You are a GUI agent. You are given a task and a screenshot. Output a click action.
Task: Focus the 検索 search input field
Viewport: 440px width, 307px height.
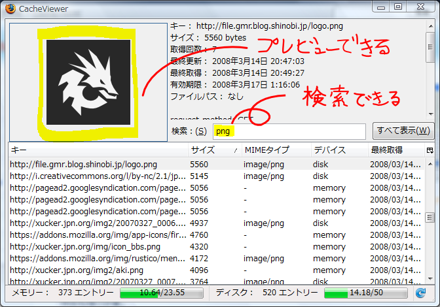(289, 131)
